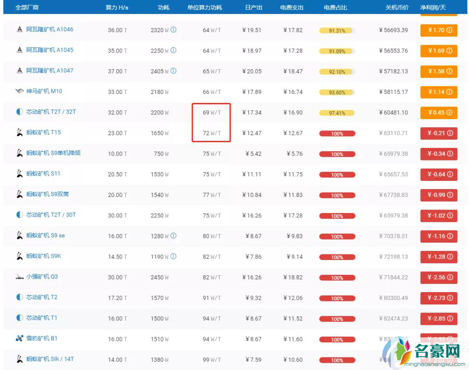Open the 雪豹矿机 B1 miner link
Viewport: 469px width, 370px height.
pos(42,339)
